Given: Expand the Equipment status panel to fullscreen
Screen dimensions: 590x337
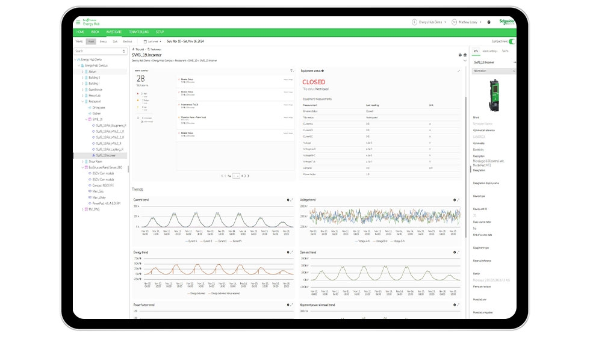Looking at the screenshot, I should pyautogui.click(x=459, y=70).
